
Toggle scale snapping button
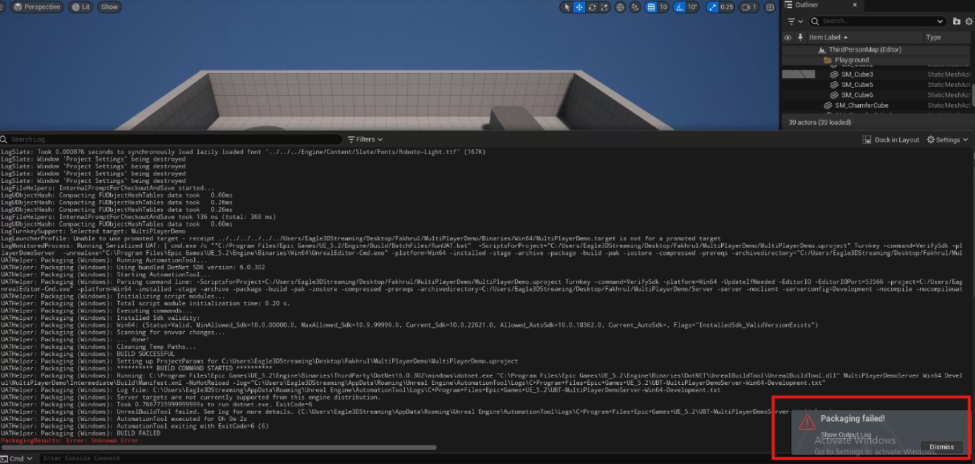[714, 7]
